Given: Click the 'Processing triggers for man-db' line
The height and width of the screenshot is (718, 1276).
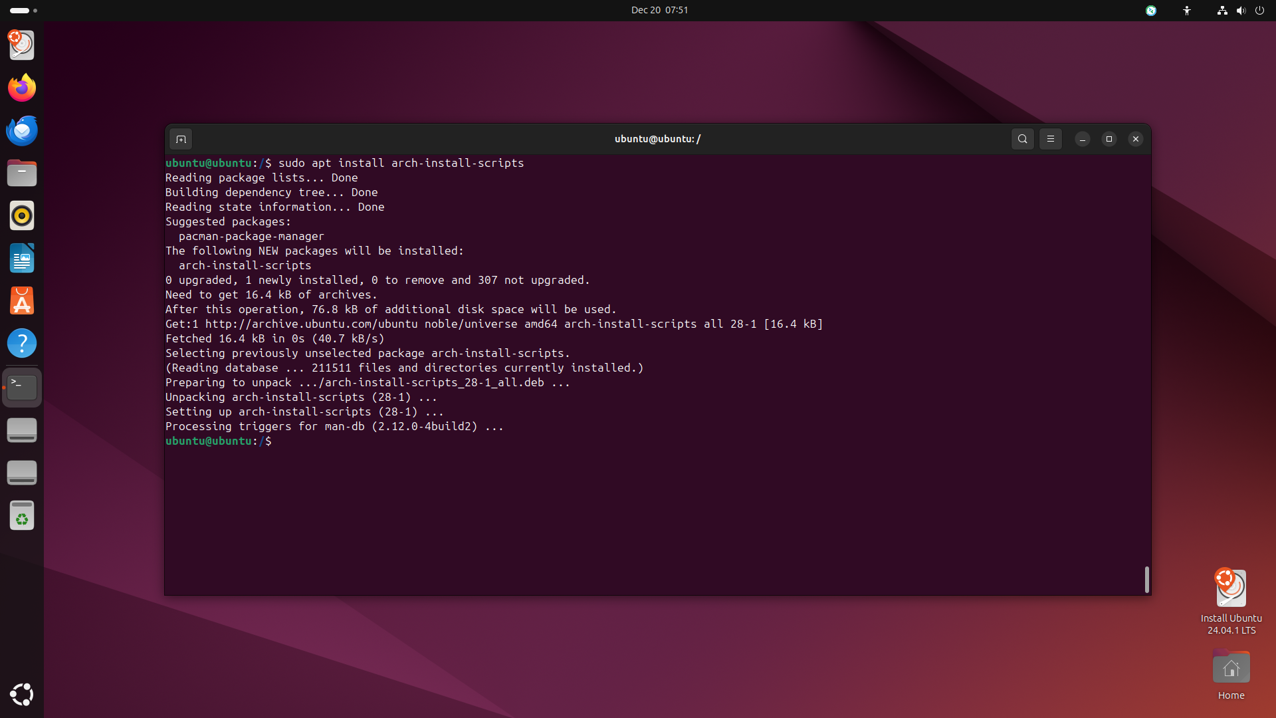Looking at the screenshot, I should (x=334, y=426).
